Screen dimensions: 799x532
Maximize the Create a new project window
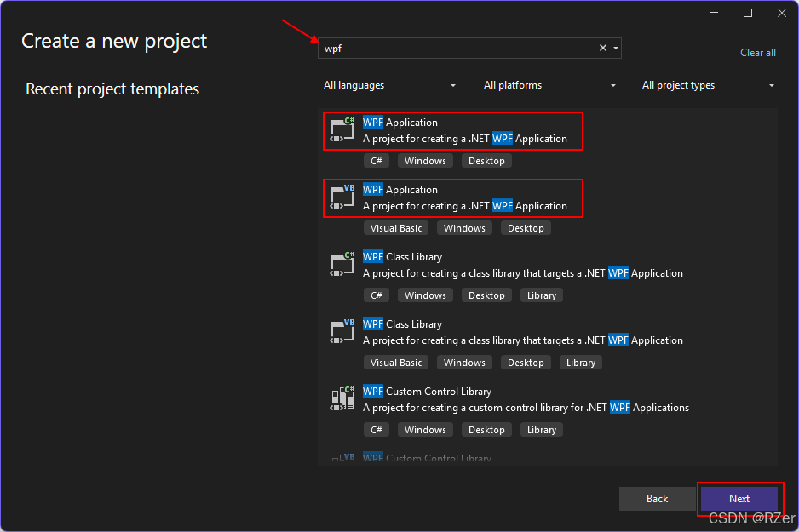tap(748, 13)
